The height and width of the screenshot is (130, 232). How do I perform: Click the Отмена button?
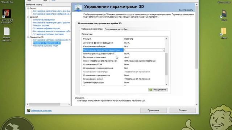click(x=183, y=110)
